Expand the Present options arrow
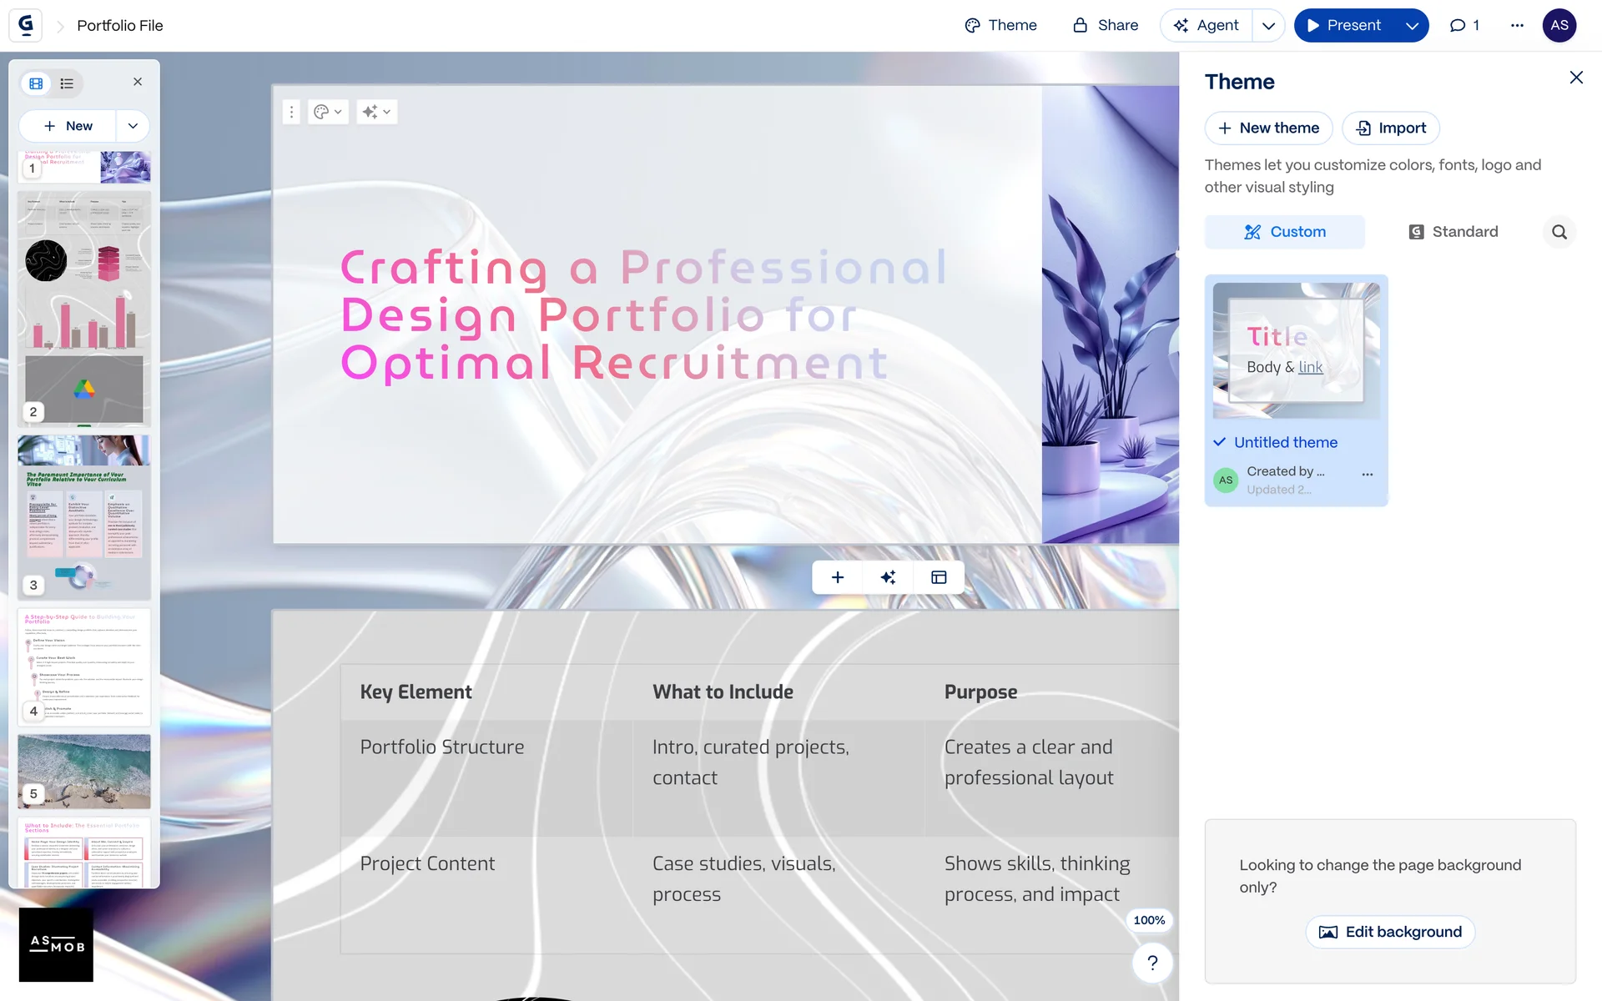The image size is (1602, 1001). click(x=1412, y=26)
